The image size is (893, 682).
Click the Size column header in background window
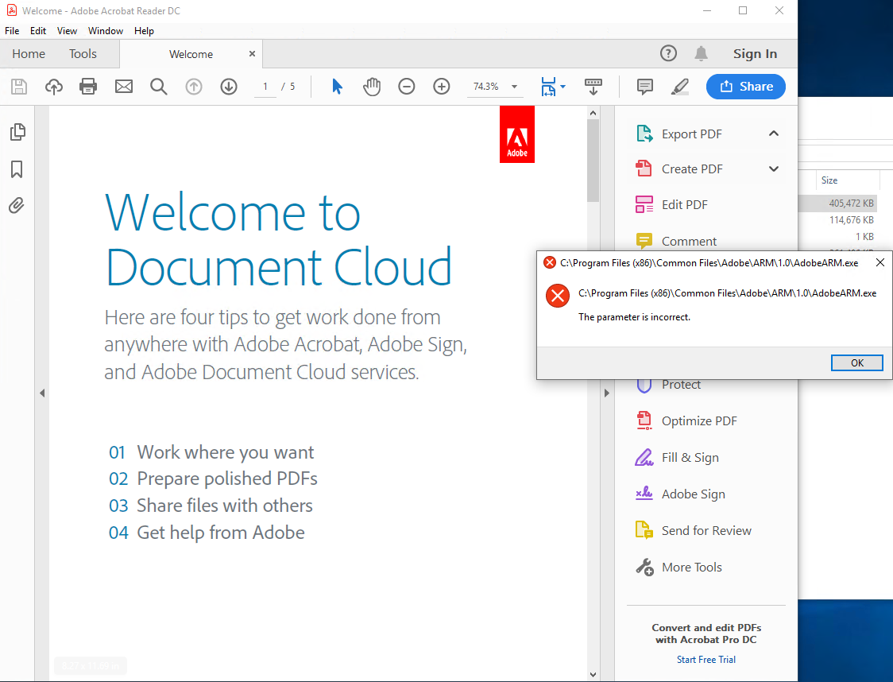tap(829, 180)
